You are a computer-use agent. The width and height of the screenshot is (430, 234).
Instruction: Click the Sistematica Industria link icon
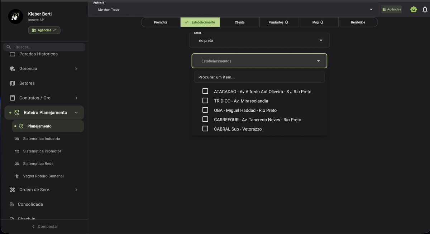[x=16, y=138]
